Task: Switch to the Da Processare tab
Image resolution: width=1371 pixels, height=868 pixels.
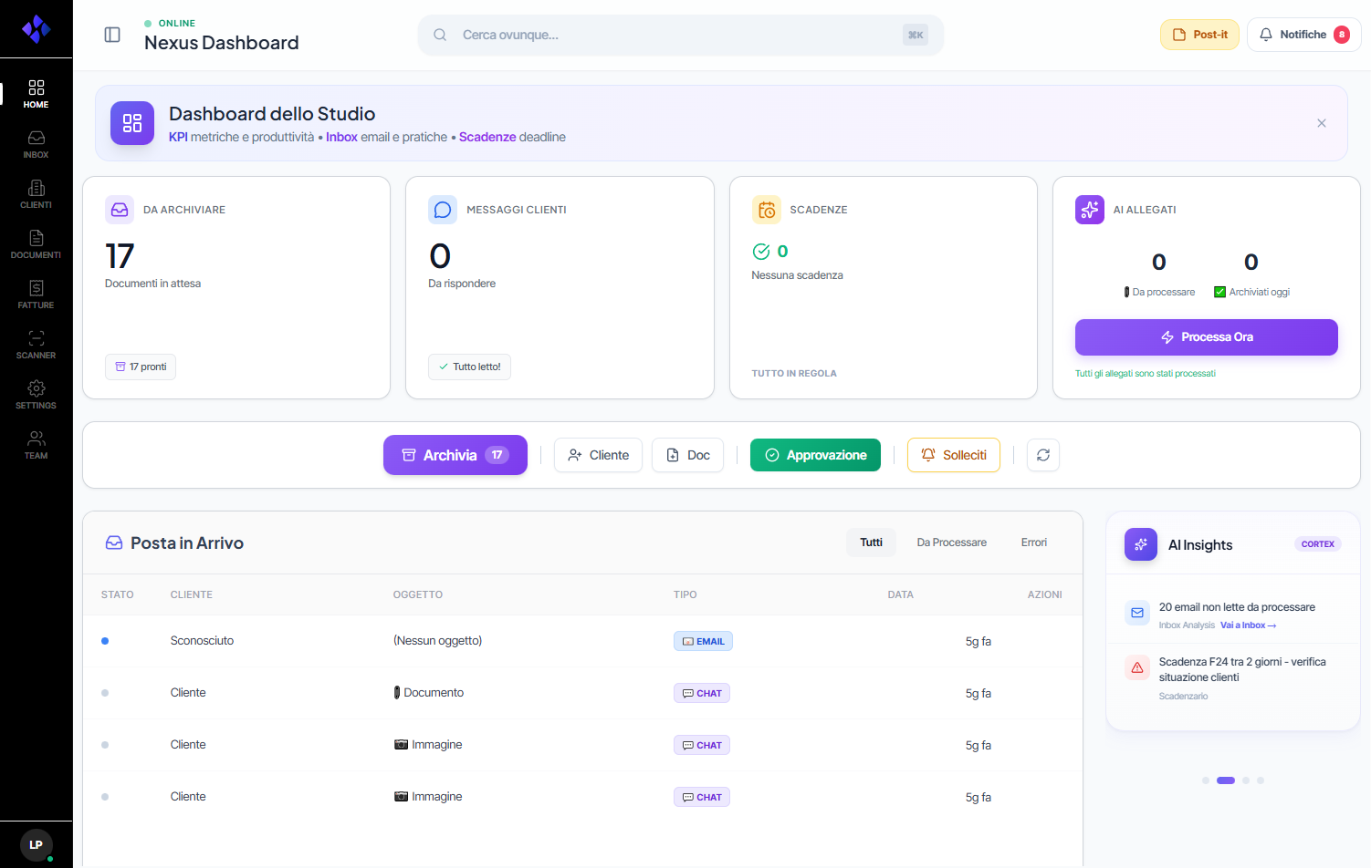Action: point(951,542)
